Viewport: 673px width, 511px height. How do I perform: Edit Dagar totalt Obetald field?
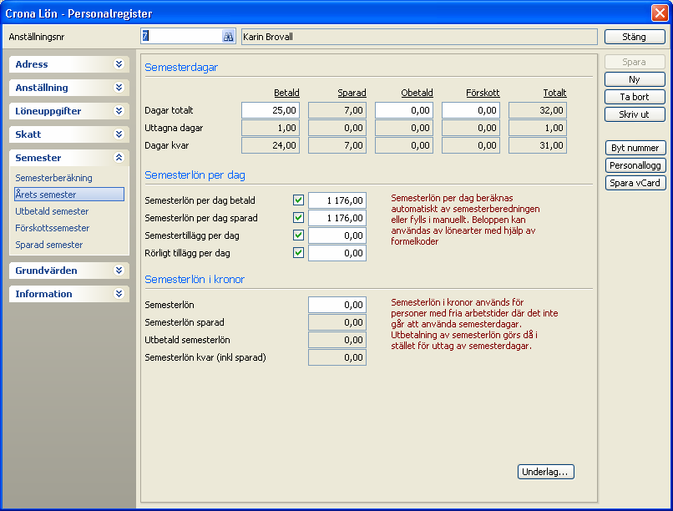pos(404,110)
